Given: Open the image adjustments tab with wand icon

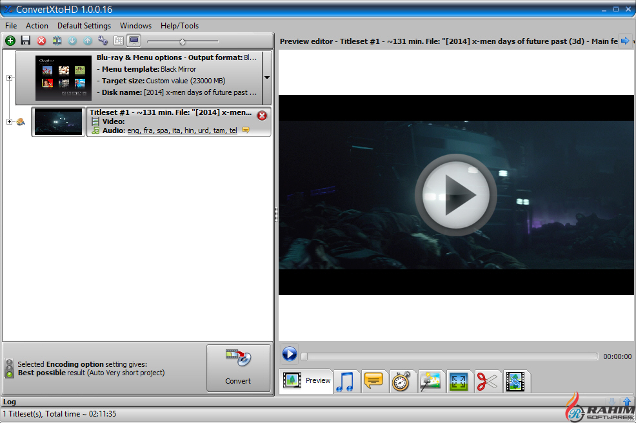Looking at the screenshot, I should tap(430, 382).
